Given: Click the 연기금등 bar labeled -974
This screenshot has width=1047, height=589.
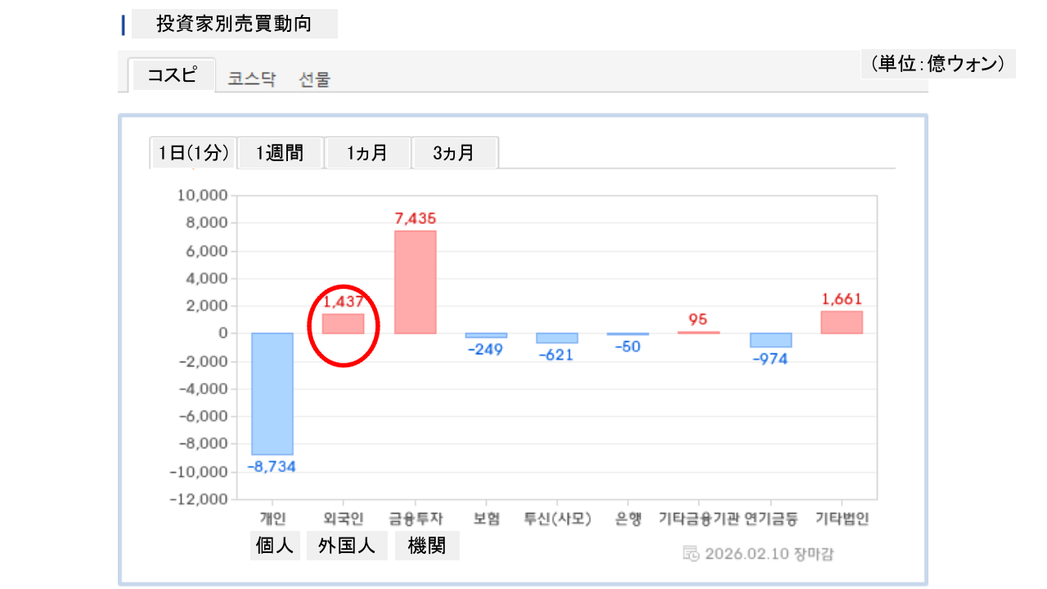Looking at the screenshot, I should [771, 340].
